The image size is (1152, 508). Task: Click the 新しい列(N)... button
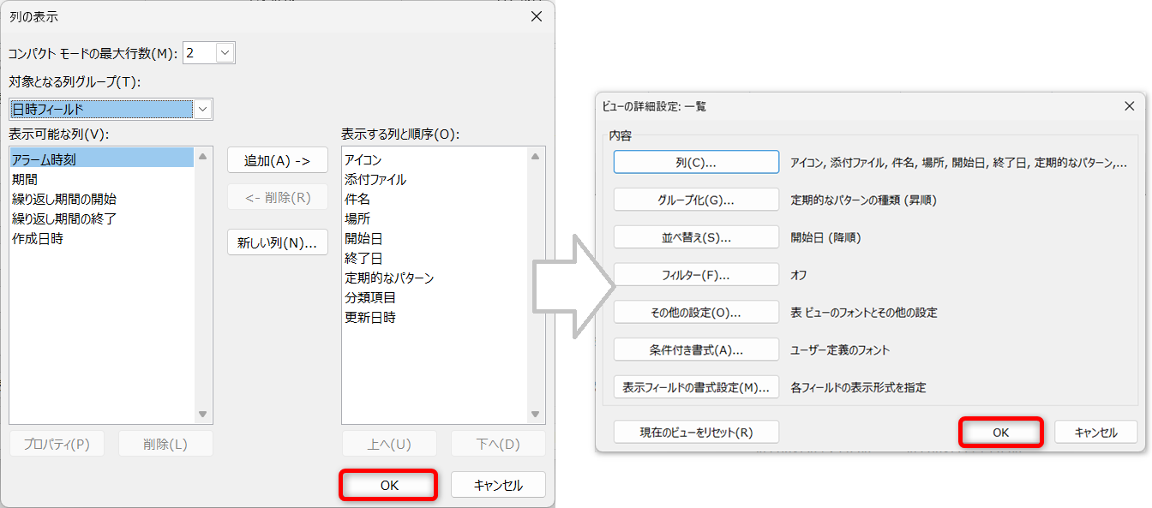click(x=278, y=242)
